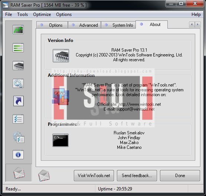Click the blue info icon in sidebar
This screenshot has width=206, height=196.
coord(18,155)
